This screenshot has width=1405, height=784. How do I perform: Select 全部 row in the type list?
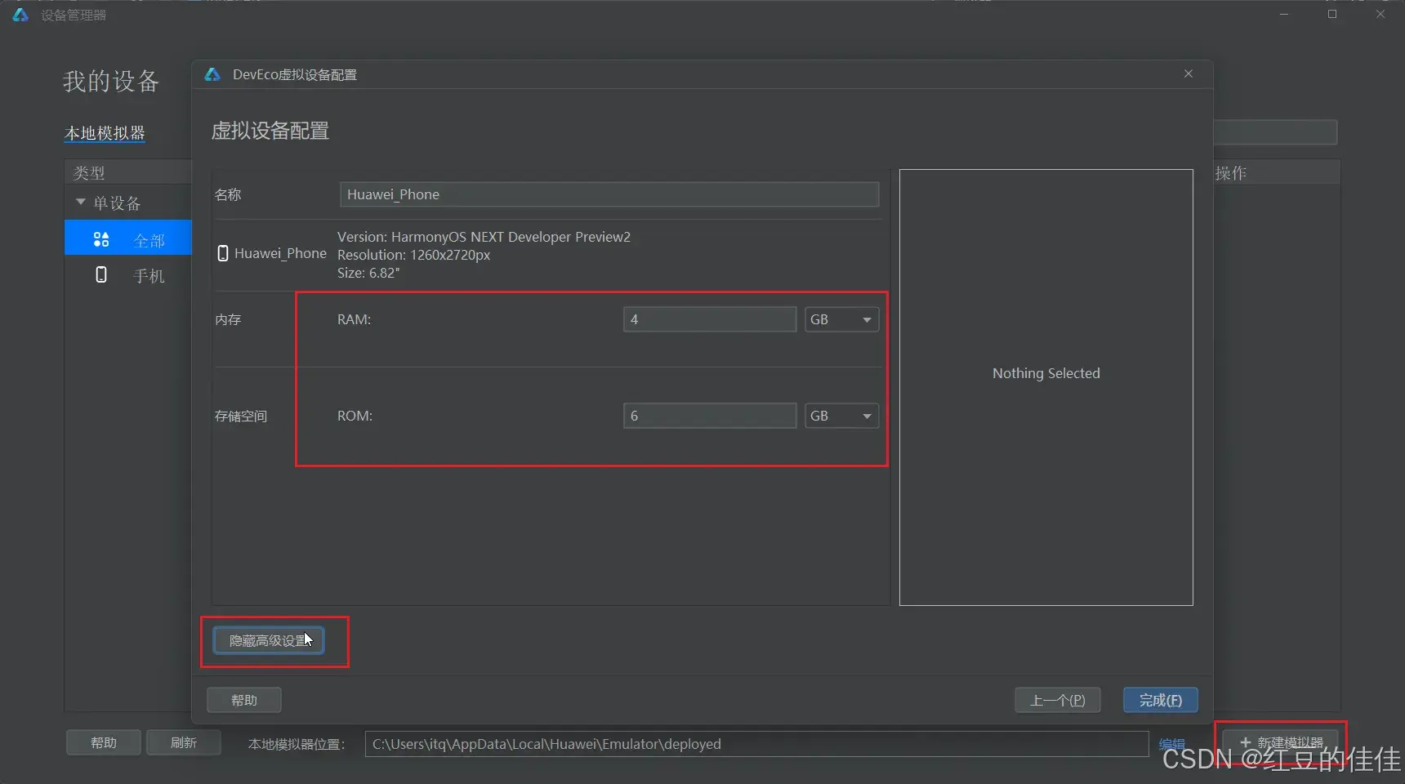[128, 238]
